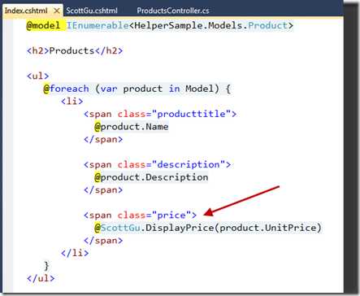Click the '<h2>Products</h2>' line
Image resolution: width=360 pixels, height=296 pixels.
pos(75,50)
